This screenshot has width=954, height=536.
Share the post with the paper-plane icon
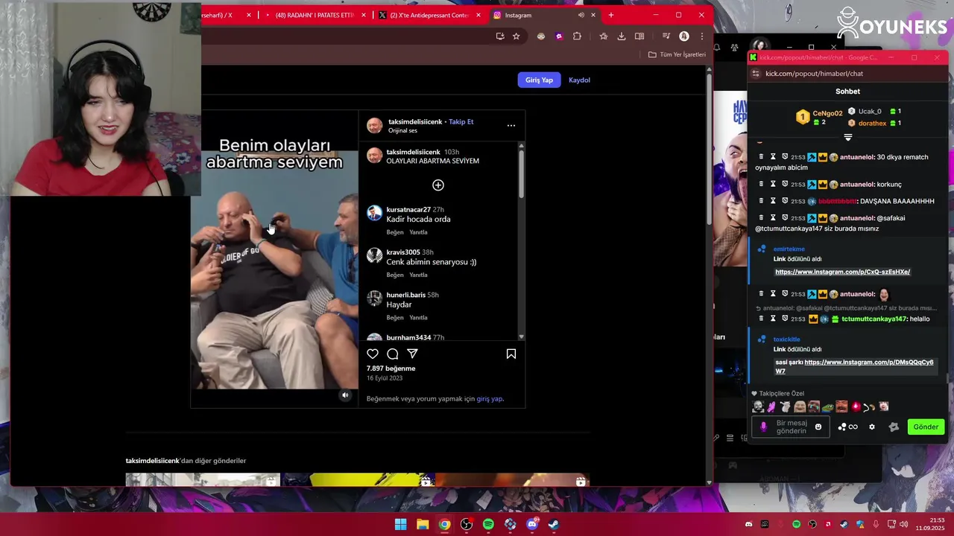tap(412, 354)
